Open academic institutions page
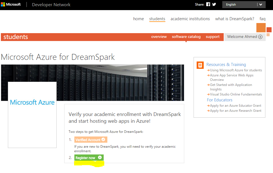Screen dimensions: 273x173 click(x=190, y=19)
